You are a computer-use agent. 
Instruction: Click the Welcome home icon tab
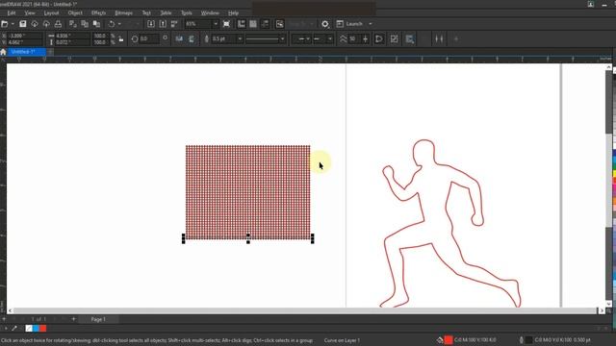[x=3, y=52]
